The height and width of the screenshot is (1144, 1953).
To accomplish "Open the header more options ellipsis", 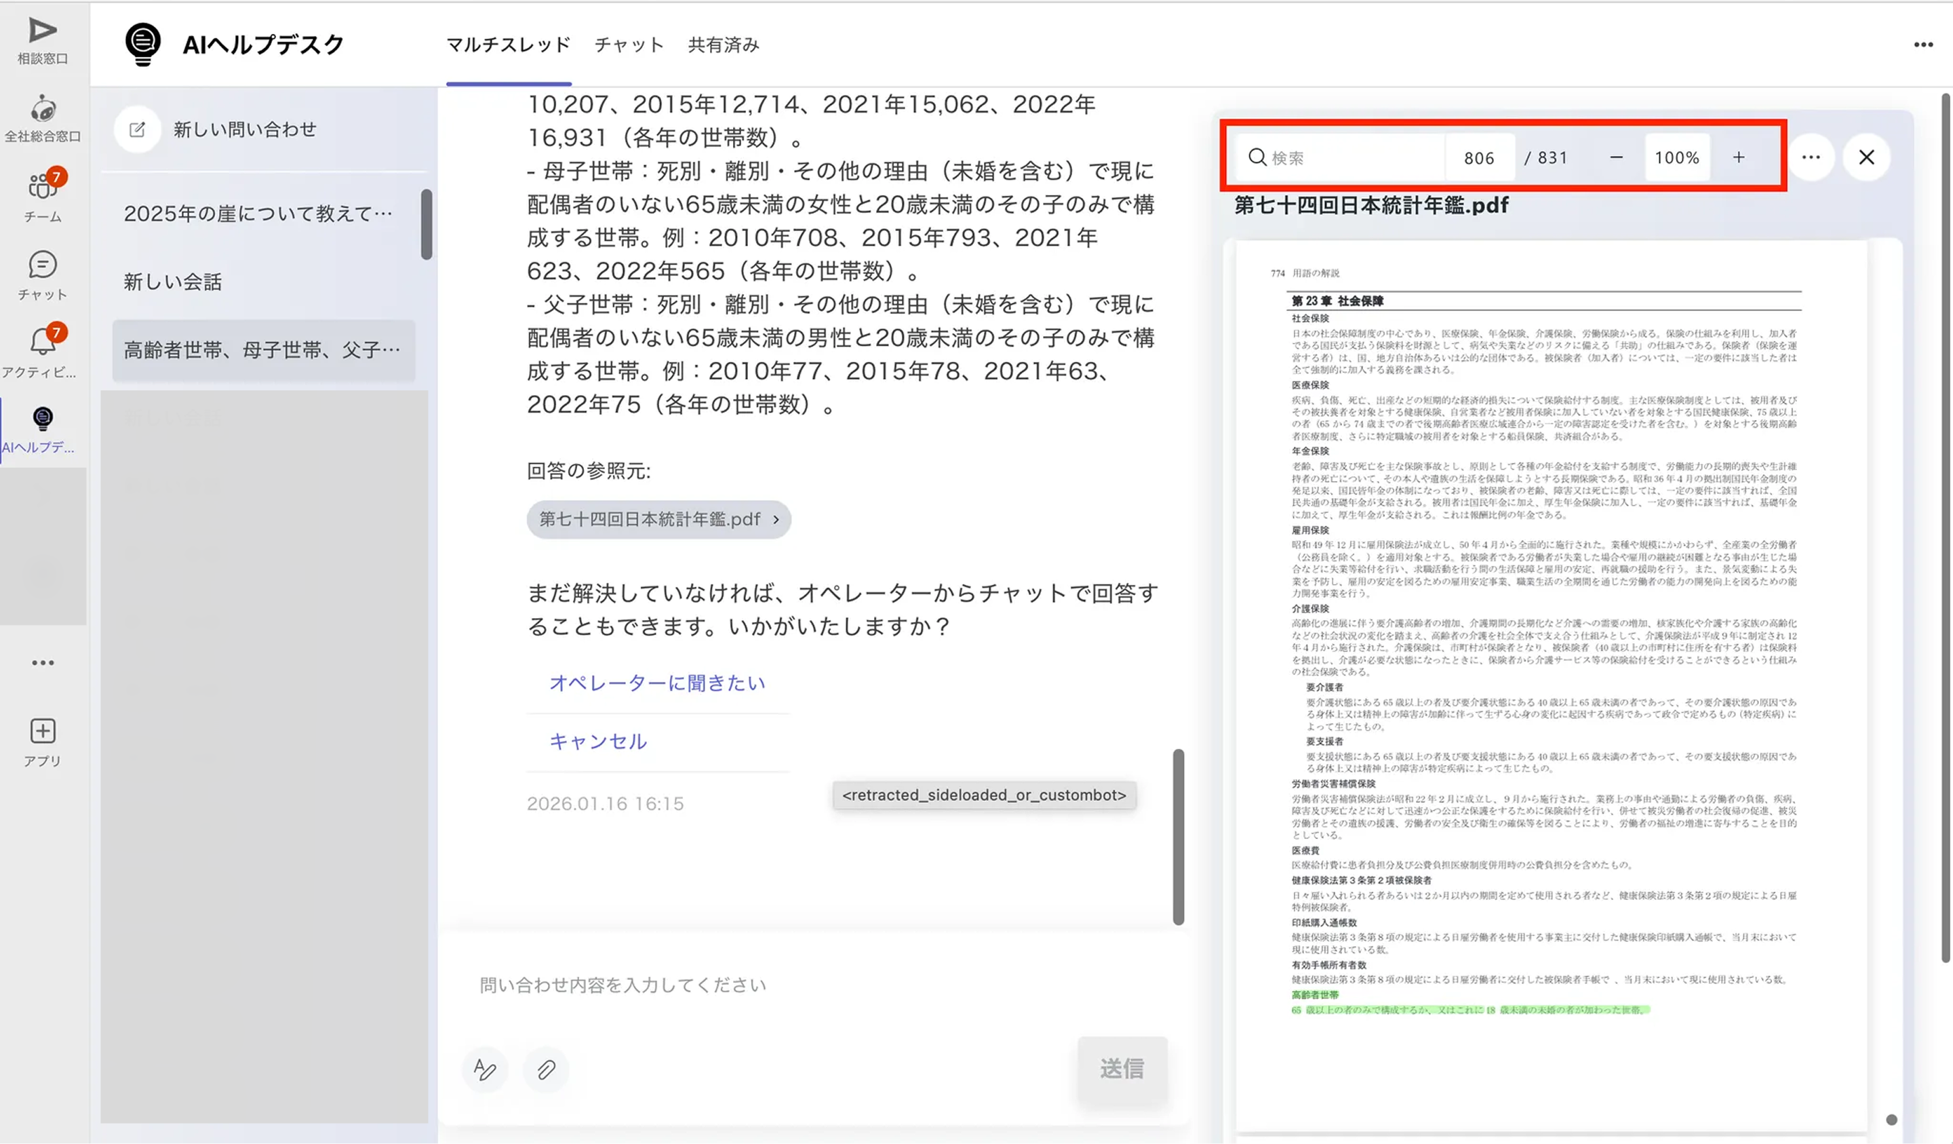I will pyautogui.click(x=1922, y=44).
